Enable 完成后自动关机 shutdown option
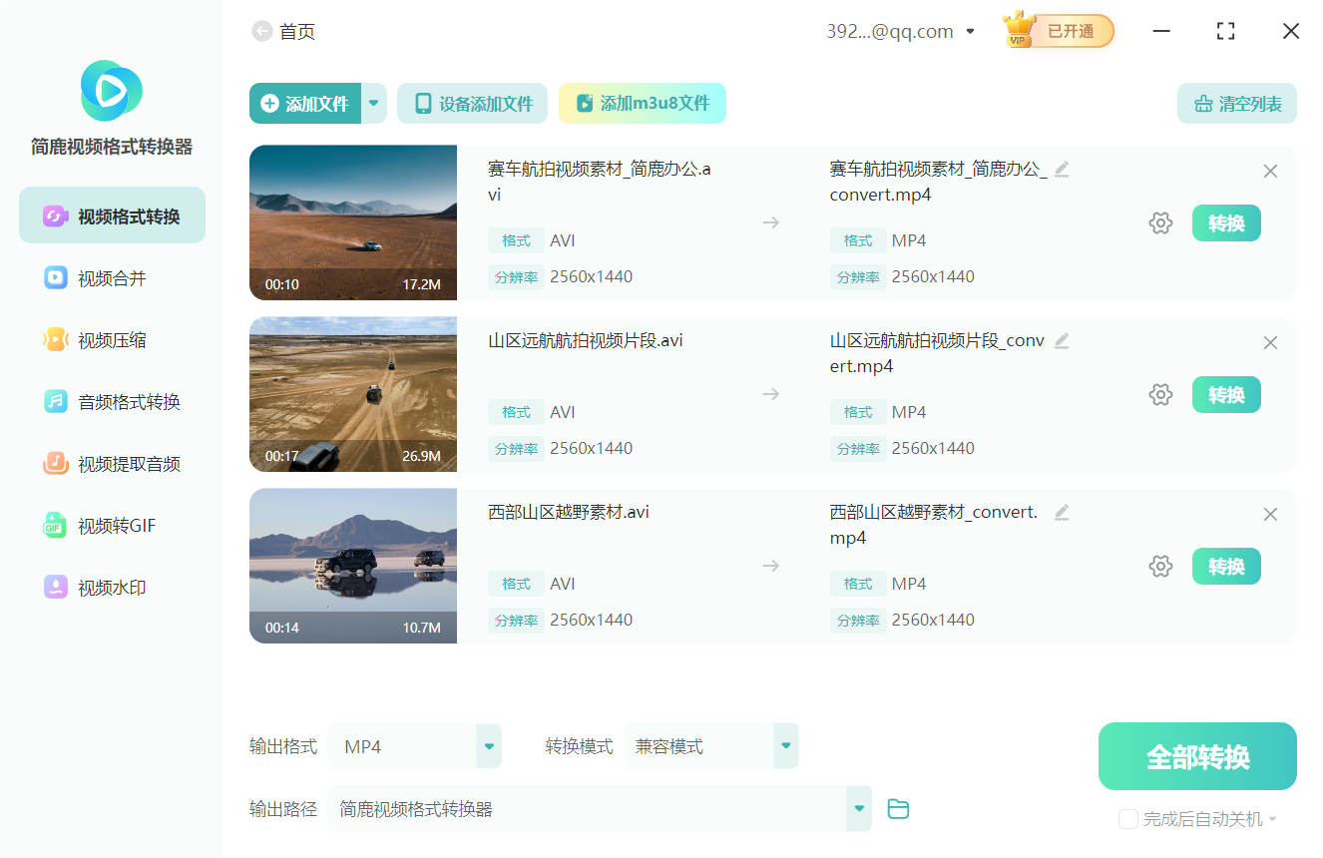1323x858 pixels. tap(1128, 819)
